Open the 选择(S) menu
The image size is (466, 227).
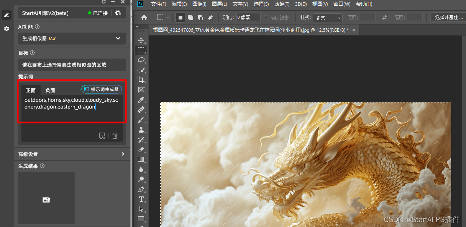pyautogui.click(x=261, y=4)
